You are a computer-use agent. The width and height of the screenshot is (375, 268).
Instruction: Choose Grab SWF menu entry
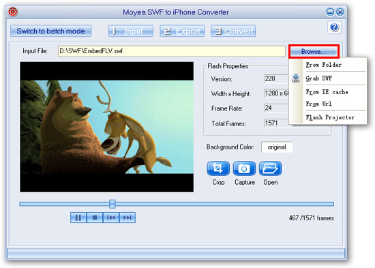coord(328,78)
